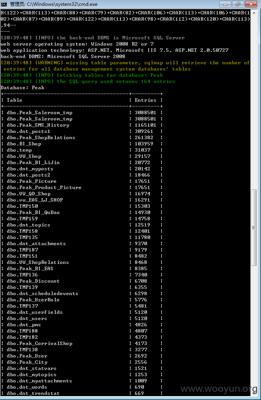261x400 pixels.
Task: Select the row dbo.dnt_trendstat
Action: (x=82, y=394)
